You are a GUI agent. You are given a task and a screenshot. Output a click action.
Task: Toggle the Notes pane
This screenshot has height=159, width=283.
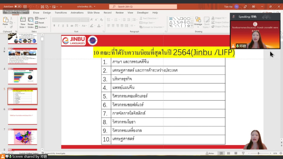pos(210,153)
